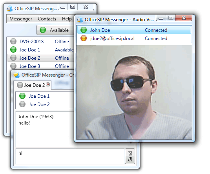The width and height of the screenshot is (210, 174).
Task: Open the Messenger menu
Action: click(21, 19)
